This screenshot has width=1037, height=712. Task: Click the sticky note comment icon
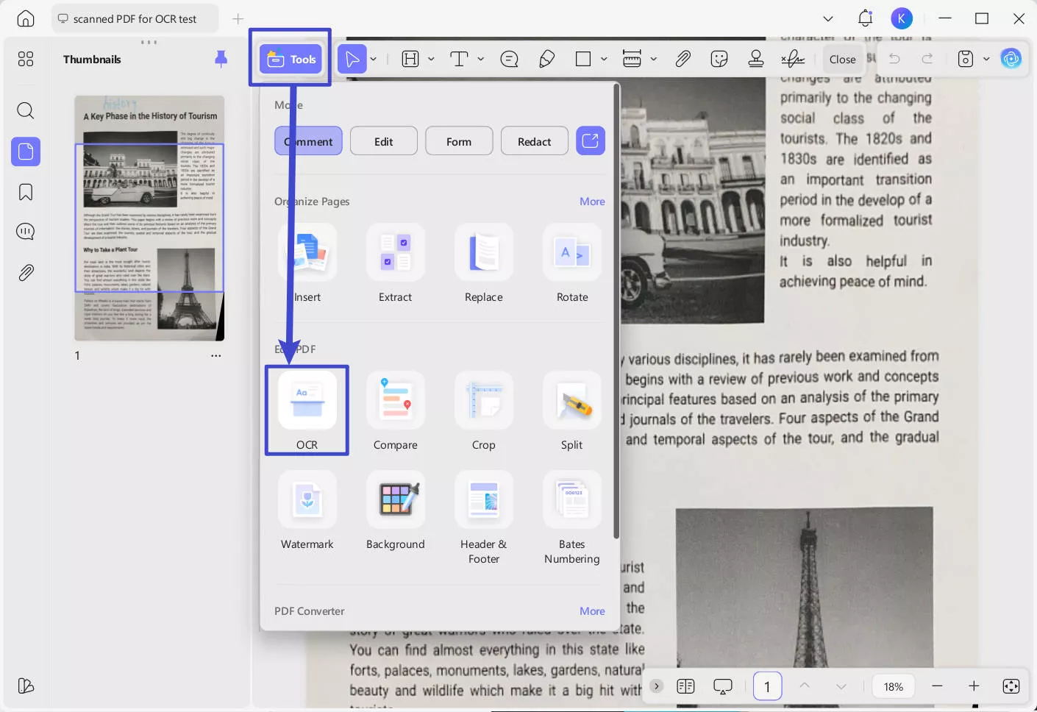point(509,59)
